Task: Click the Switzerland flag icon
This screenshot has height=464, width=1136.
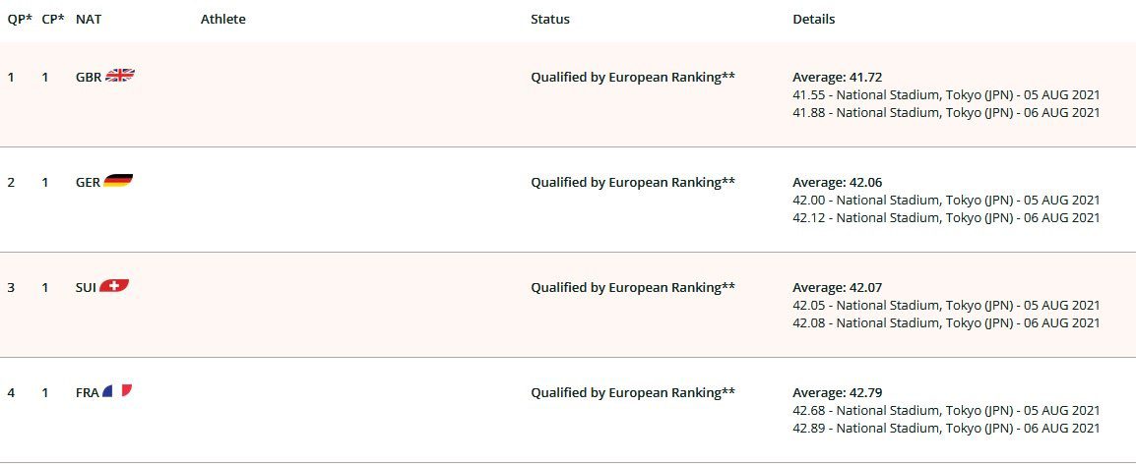Action: (114, 286)
